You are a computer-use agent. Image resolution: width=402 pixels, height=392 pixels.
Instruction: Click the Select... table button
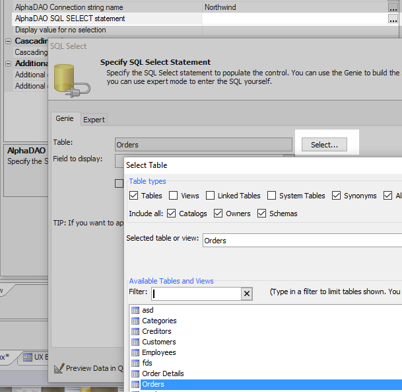[324, 145]
